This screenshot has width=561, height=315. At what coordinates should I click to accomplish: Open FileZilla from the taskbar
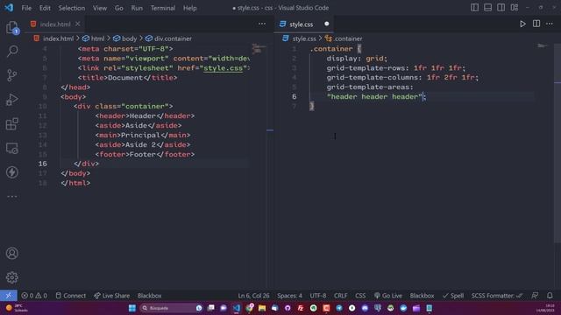[x=301, y=308]
